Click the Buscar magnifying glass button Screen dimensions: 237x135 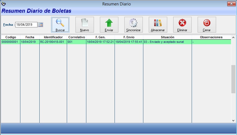(60, 25)
